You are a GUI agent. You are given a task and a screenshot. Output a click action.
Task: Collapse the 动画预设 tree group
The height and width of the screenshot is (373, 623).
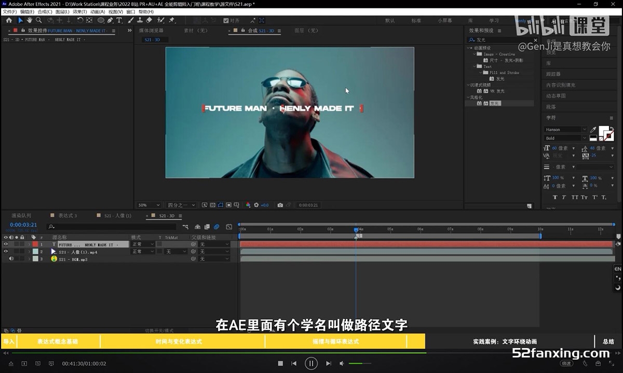point(467,48)
